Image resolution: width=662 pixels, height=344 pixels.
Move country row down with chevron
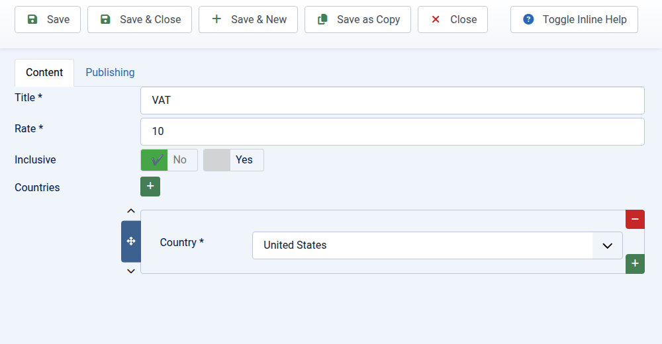click(x=131, y=271)
